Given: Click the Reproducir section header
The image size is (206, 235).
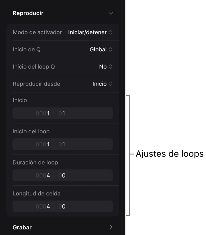Looking at the screenshot, I should pyautogui.click(x=28, y=13).
